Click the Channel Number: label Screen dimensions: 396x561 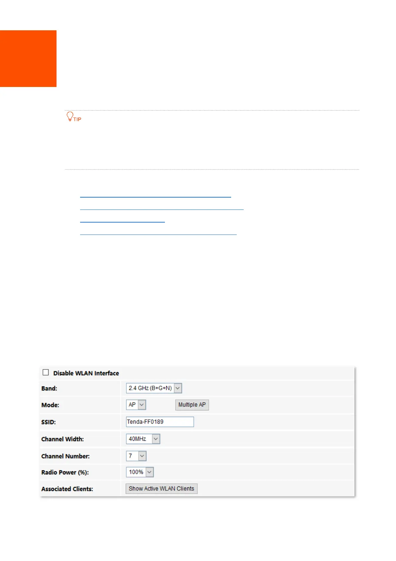tap(66, 456)
